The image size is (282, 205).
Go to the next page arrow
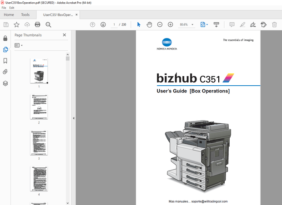click(103, 24)
